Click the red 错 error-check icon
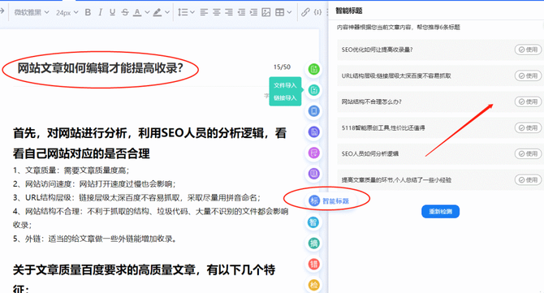Viewport: 544px width, 293px height. coord(313,264)
